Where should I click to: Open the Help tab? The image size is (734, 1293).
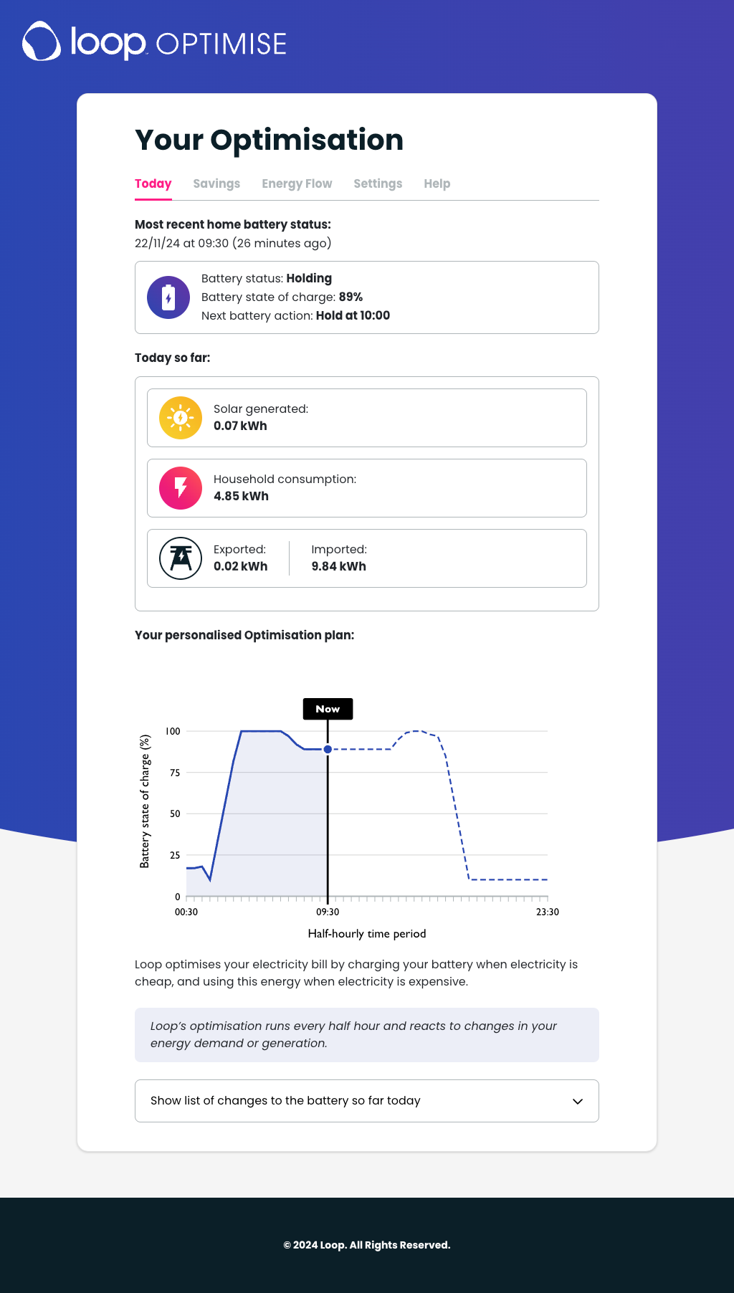(x=437, y=183)
